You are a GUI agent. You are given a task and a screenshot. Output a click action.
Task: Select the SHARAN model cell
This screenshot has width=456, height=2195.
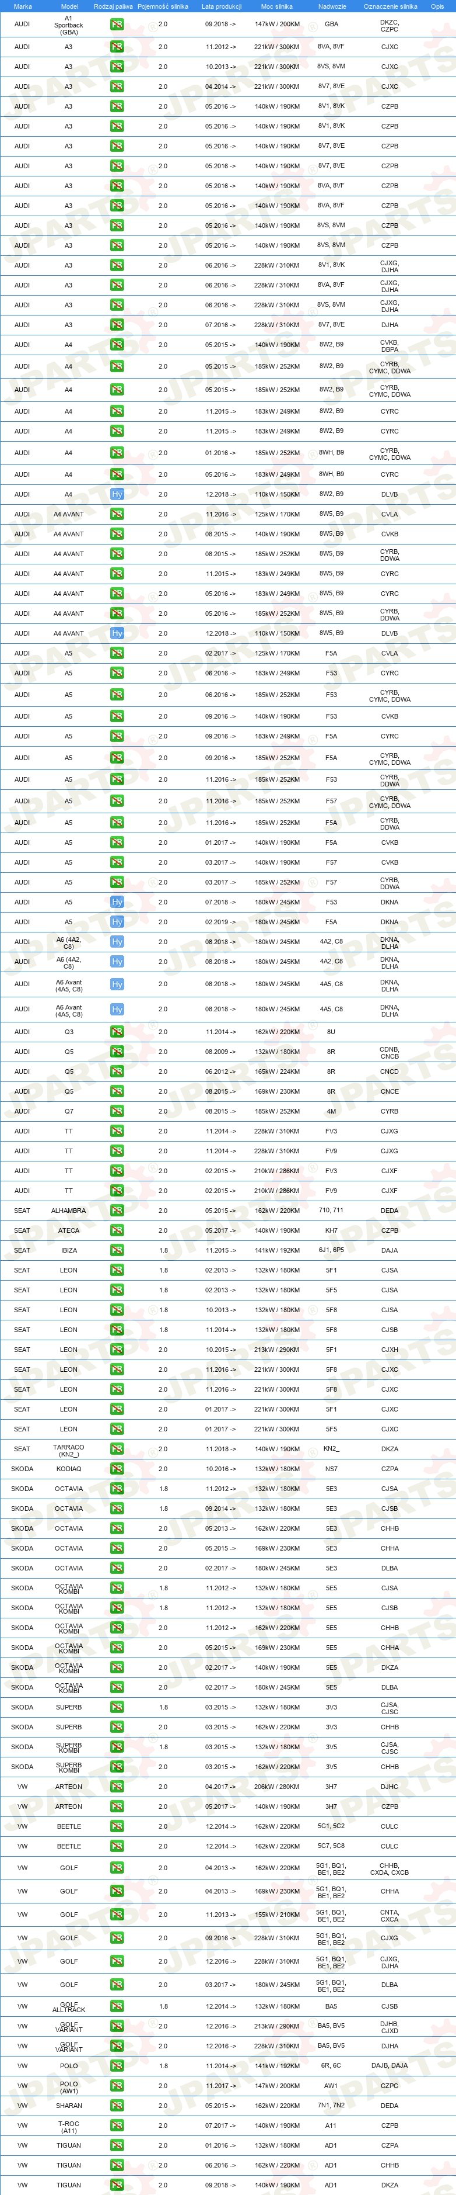point(69,2106)
